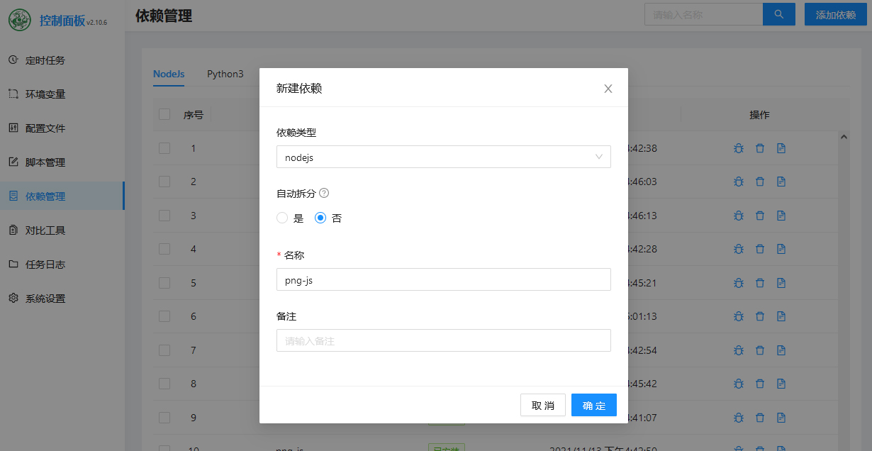Screen dimensions: 872x451
Task: Open 定时任务 in the sidebar
Action: pyautogui.click(x=45, y=60)
